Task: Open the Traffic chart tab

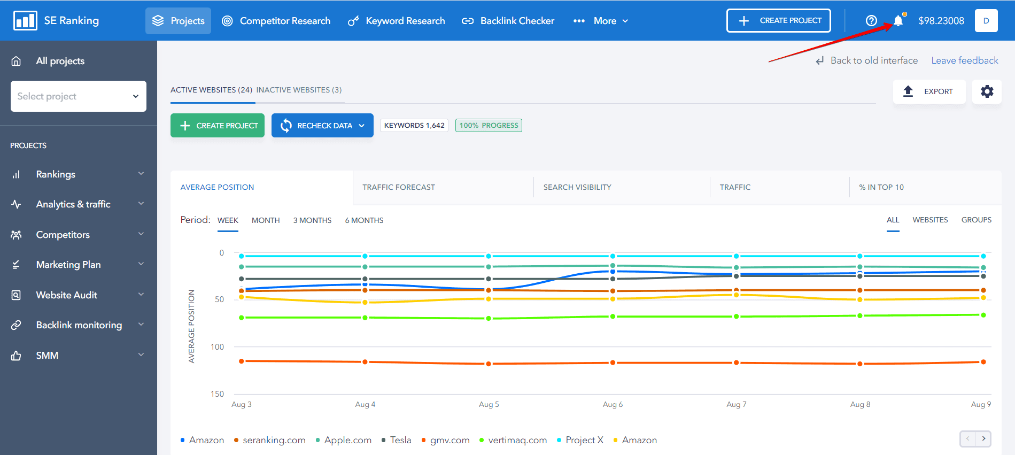Action: click(735, 187)
